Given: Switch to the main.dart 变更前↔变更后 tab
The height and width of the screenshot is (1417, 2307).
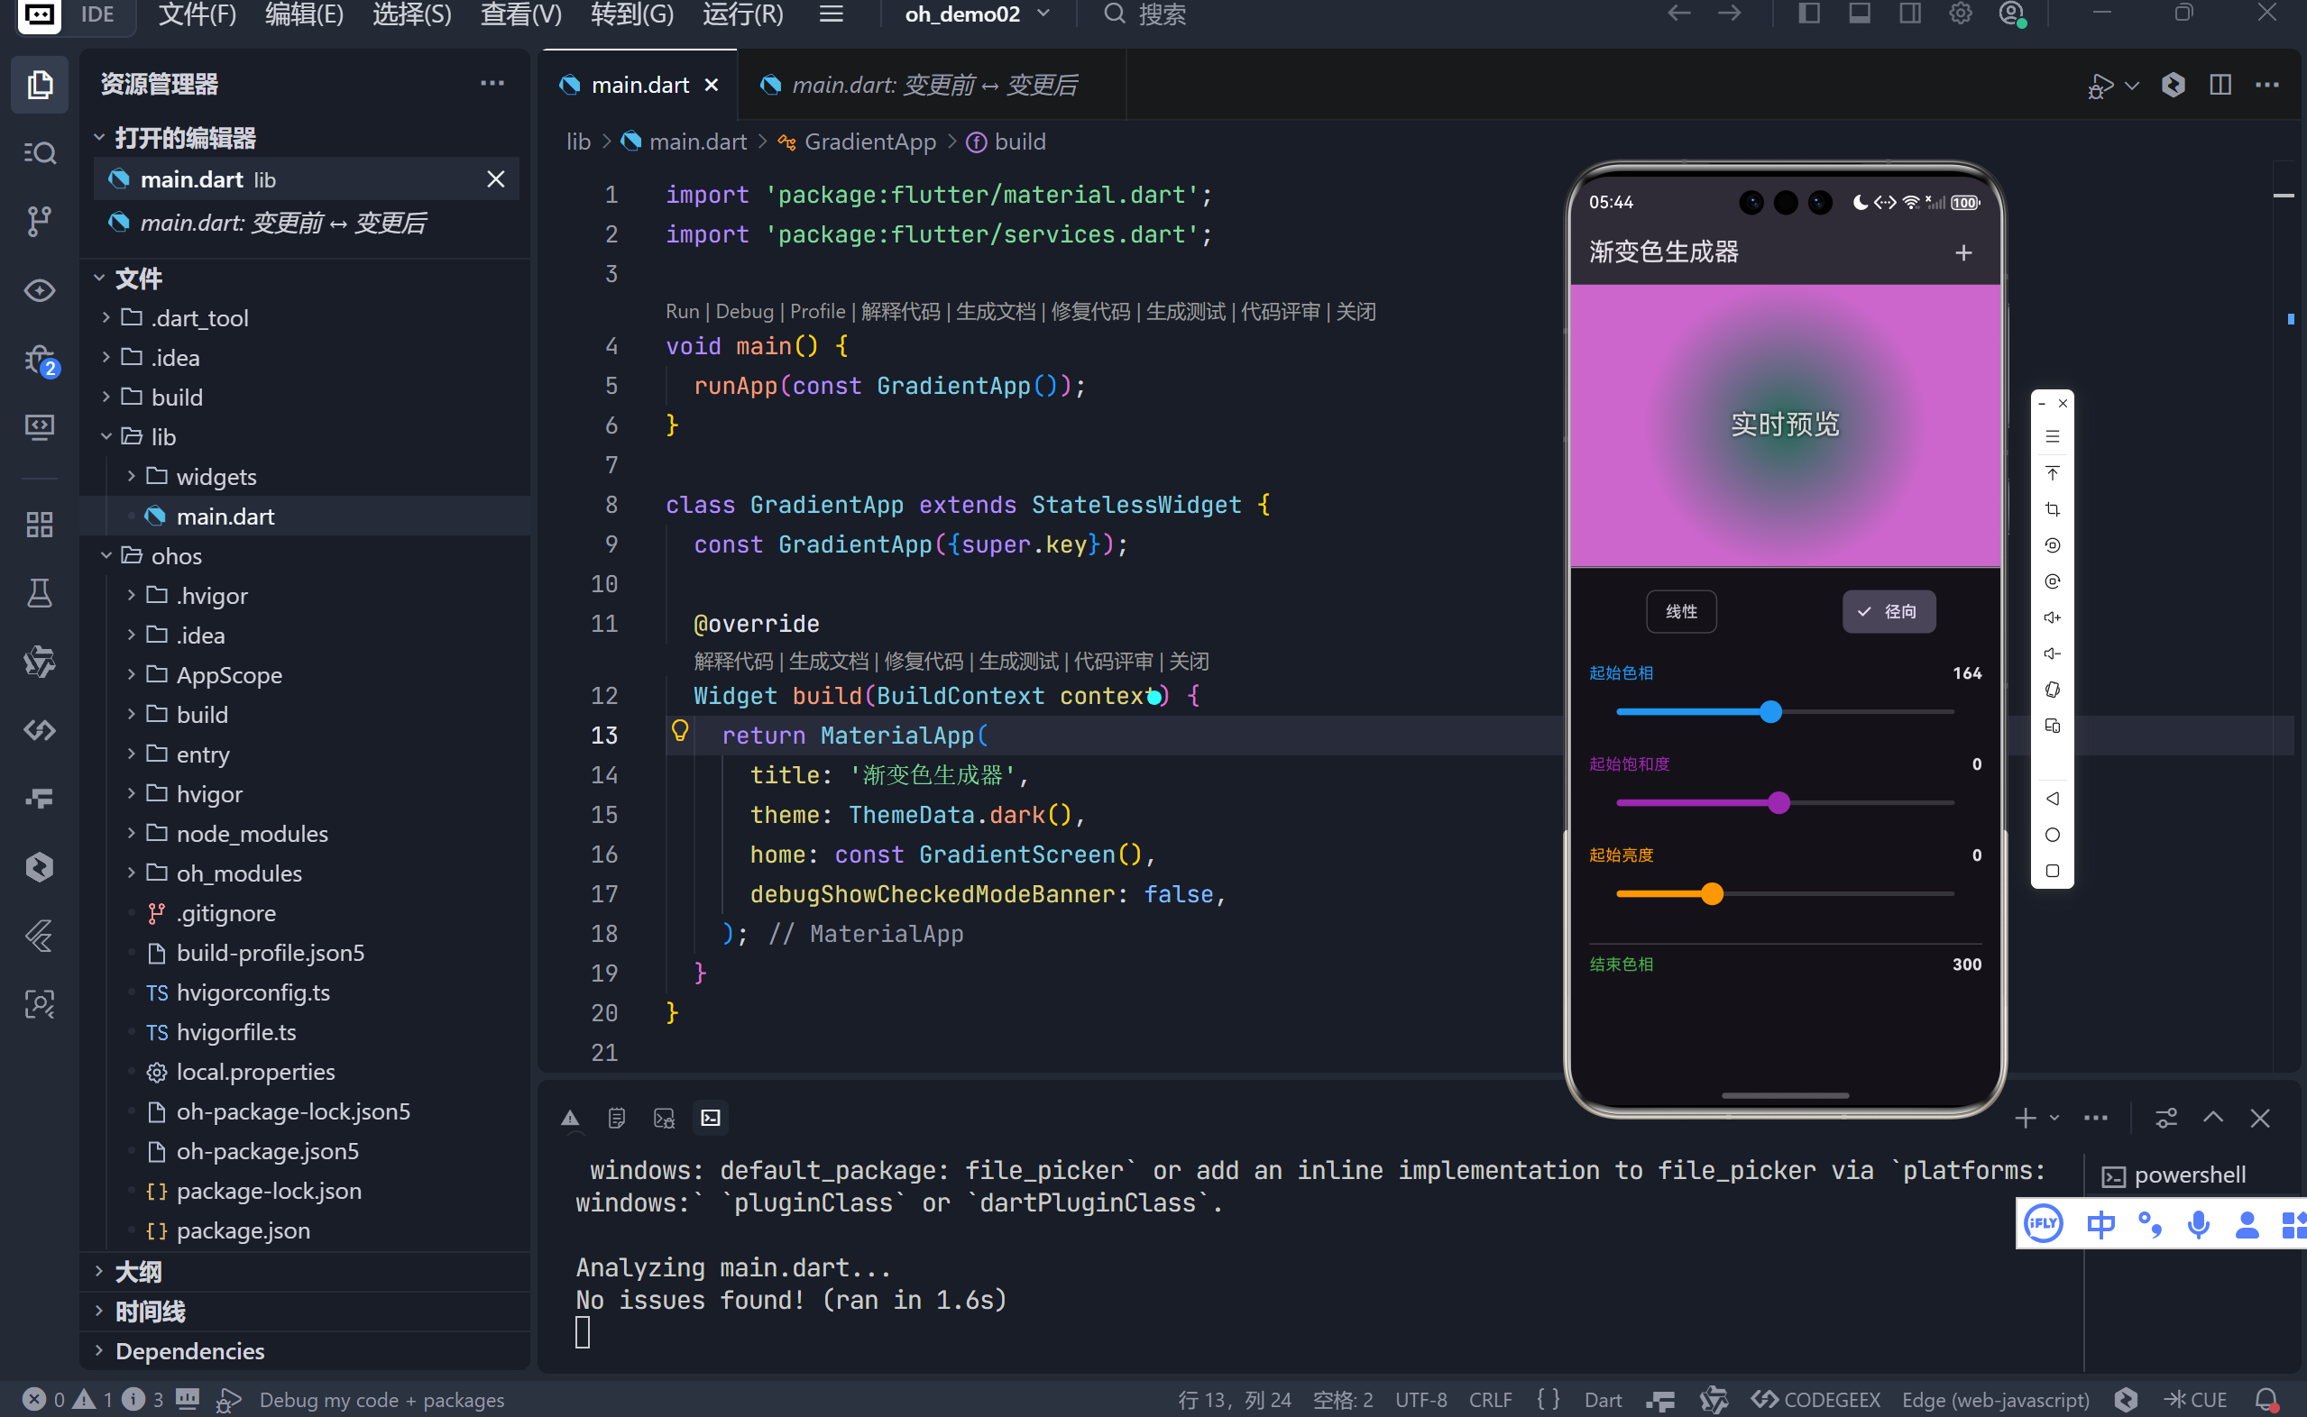Looking at the screenshot, I should pyautogui.click(x=932, y=86).
